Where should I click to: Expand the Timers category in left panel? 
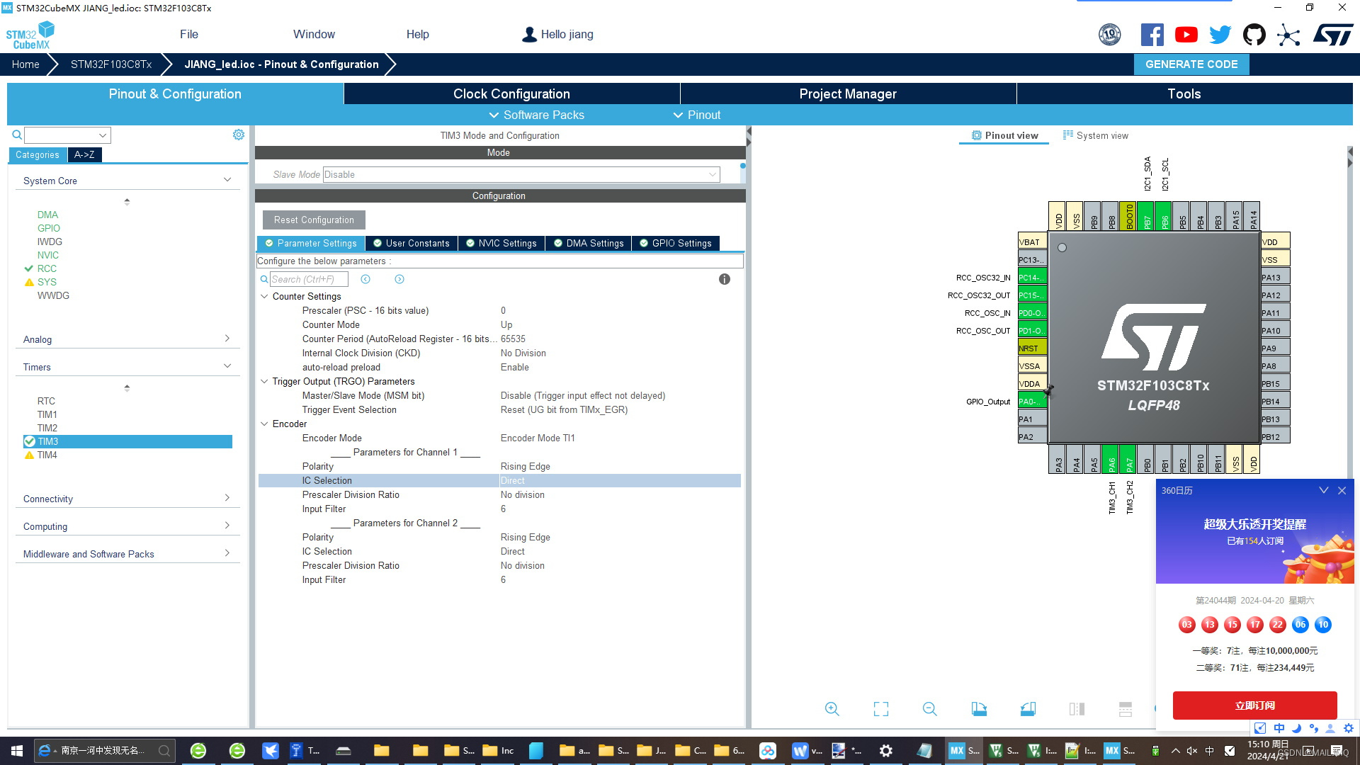(x=228, y=366)
